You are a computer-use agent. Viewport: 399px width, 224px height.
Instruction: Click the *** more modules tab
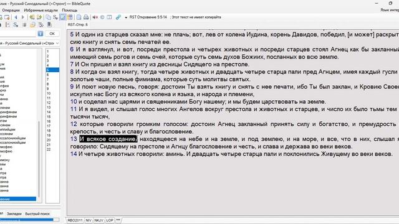[x=118, y=220]
